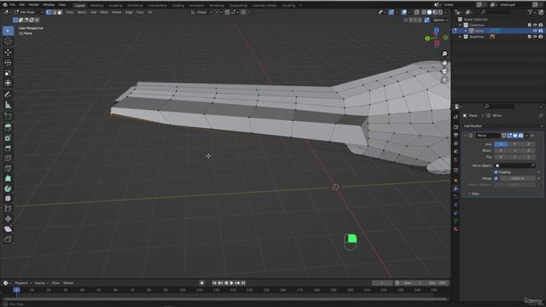
Task: Hide the Collection in outliner
Action: pos(535,25)
